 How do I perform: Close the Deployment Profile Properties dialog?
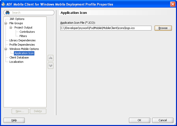pos(173,4)
